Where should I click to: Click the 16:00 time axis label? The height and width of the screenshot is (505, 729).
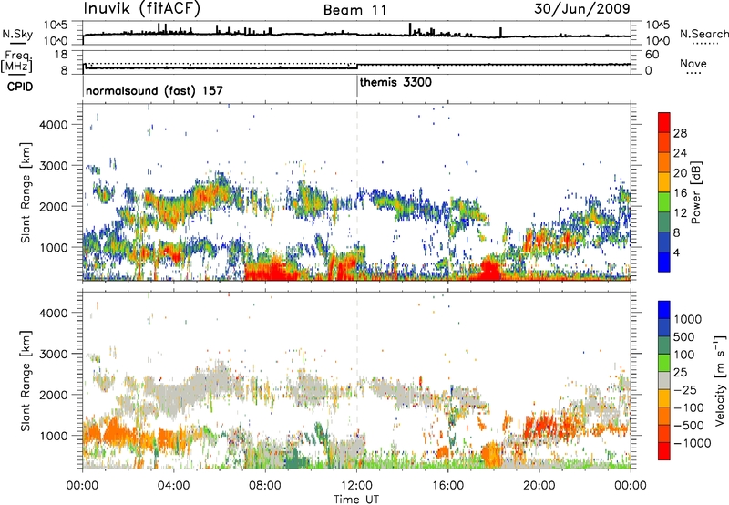(x=447, y=486)
